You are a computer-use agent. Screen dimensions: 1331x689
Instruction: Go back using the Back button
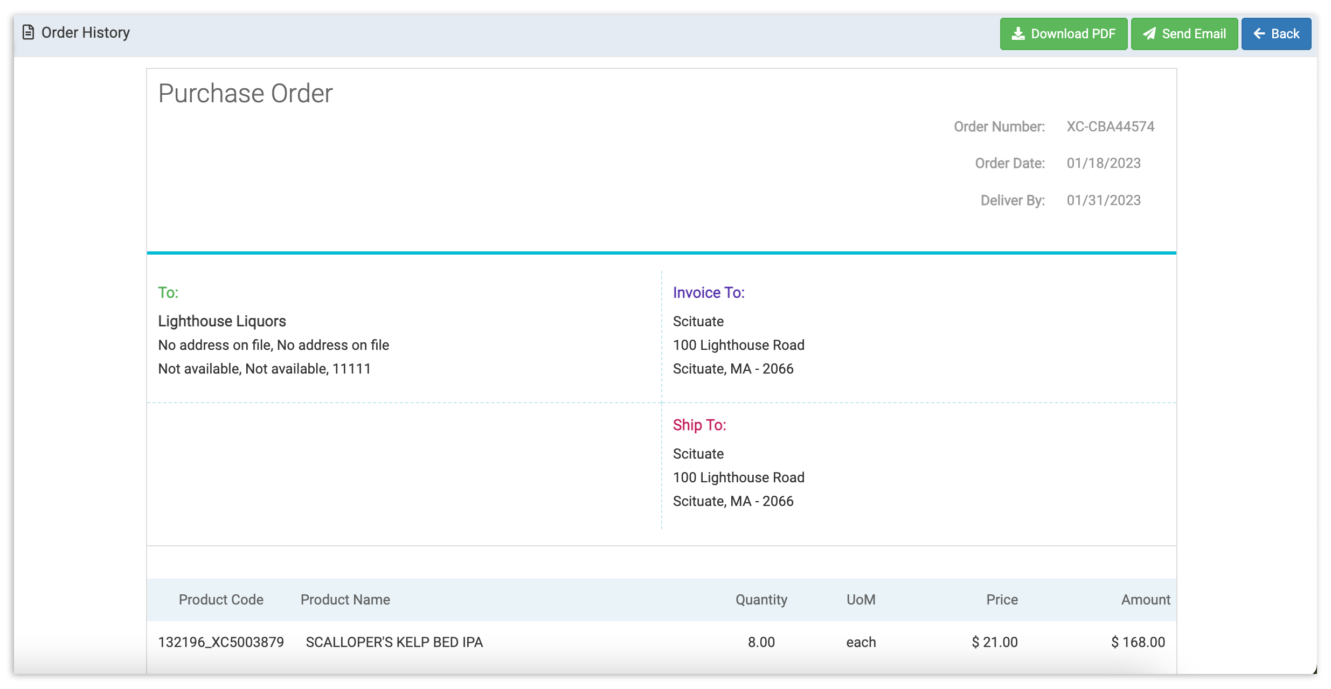[x=1276, y=34]
